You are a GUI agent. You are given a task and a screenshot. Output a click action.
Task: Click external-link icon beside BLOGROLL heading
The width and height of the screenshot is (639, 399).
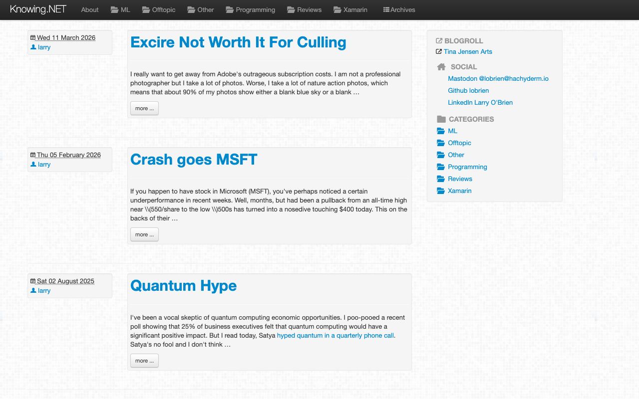coord(439,41)
